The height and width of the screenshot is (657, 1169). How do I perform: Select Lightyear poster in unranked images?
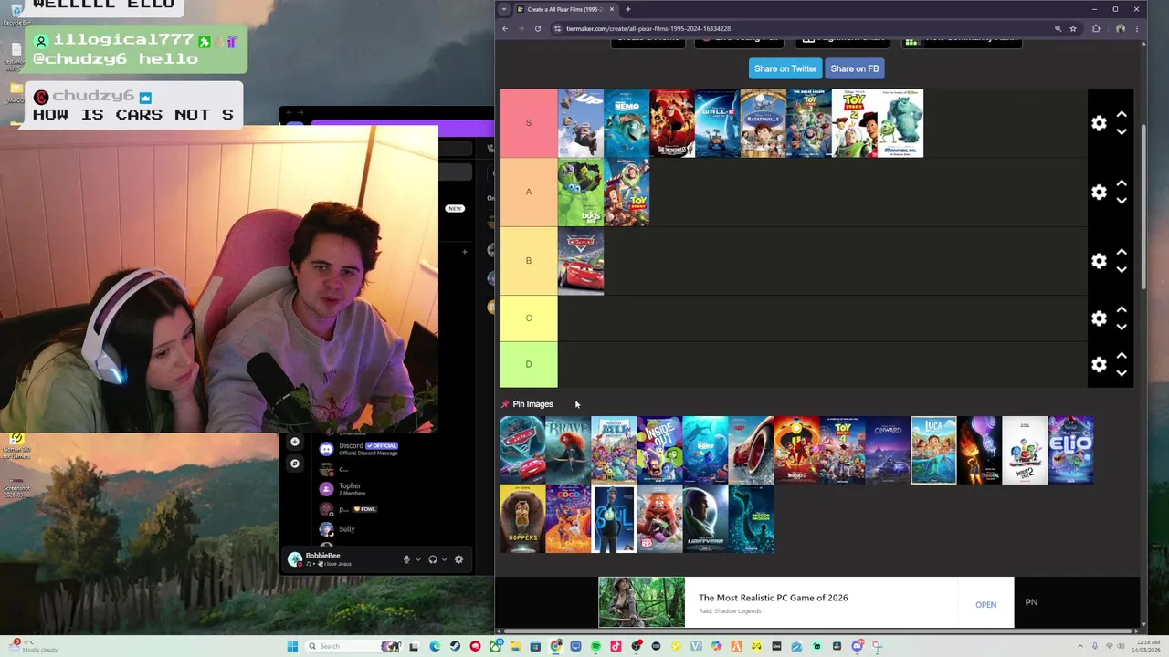coord(705,518)
